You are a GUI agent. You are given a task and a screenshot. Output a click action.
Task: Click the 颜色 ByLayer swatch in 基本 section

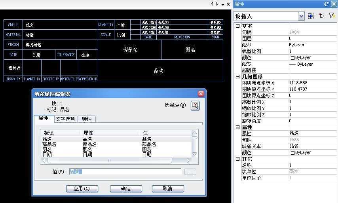point(292,58)
